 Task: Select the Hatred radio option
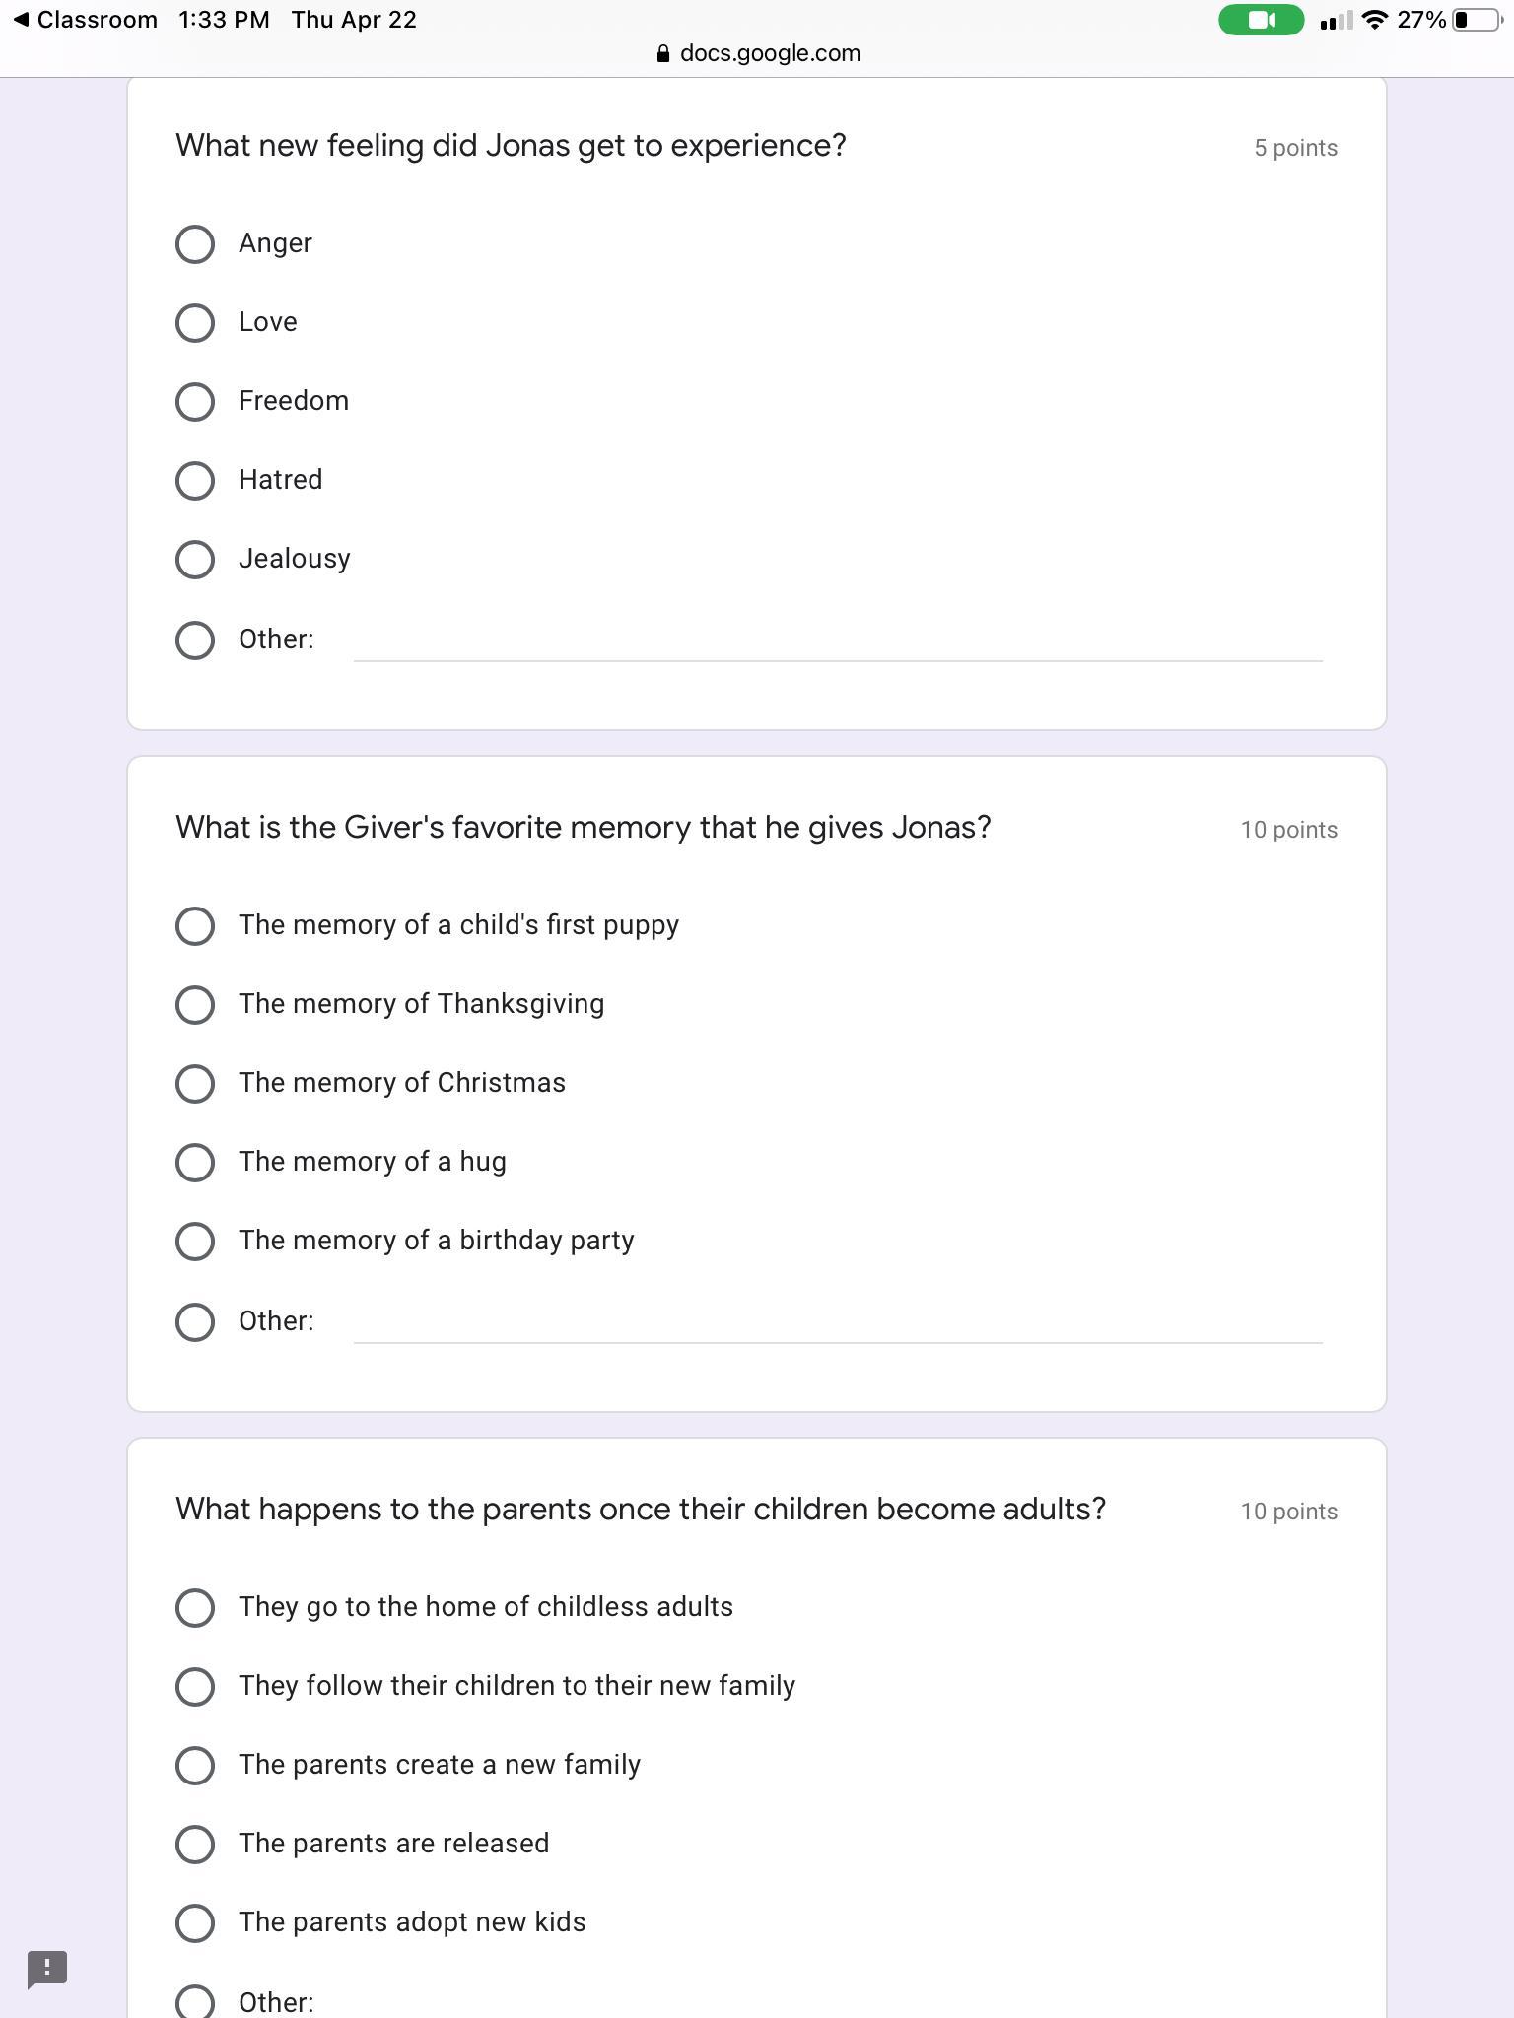tap(195, 481)
